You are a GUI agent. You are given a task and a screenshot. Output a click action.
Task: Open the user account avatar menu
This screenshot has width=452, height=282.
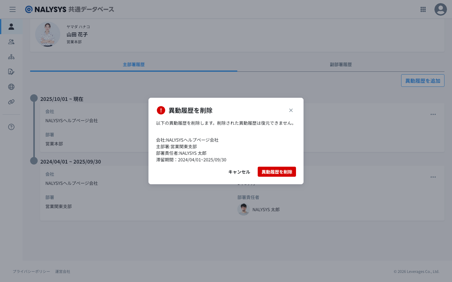pos(440,9)
